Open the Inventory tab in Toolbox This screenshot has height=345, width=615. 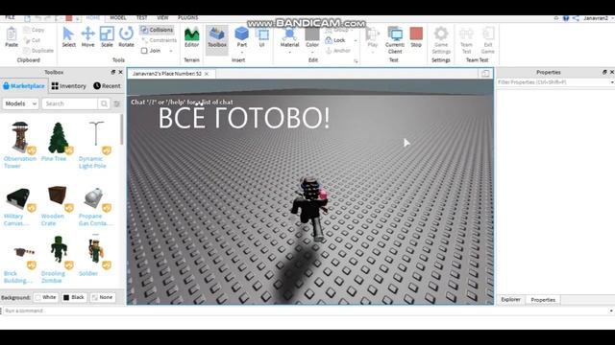pos(69,86)
